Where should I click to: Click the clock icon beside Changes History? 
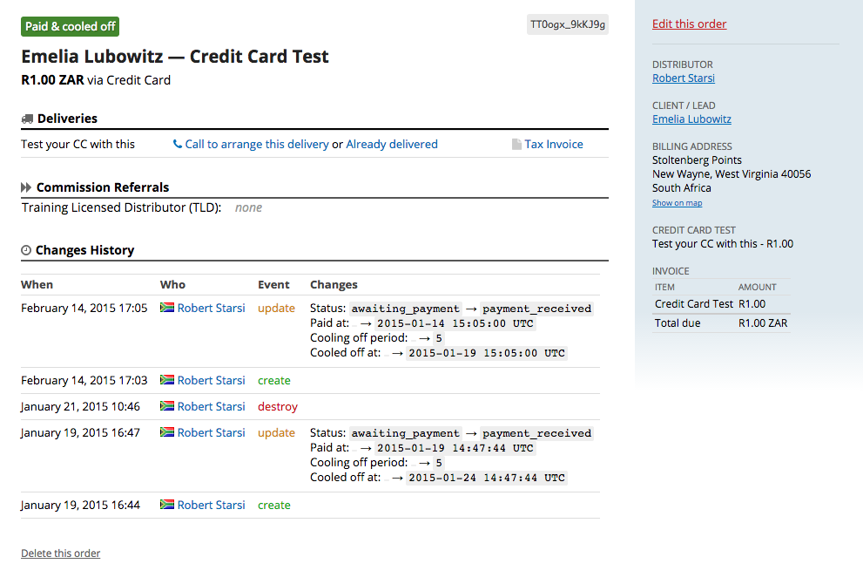(x=26, y=251)
